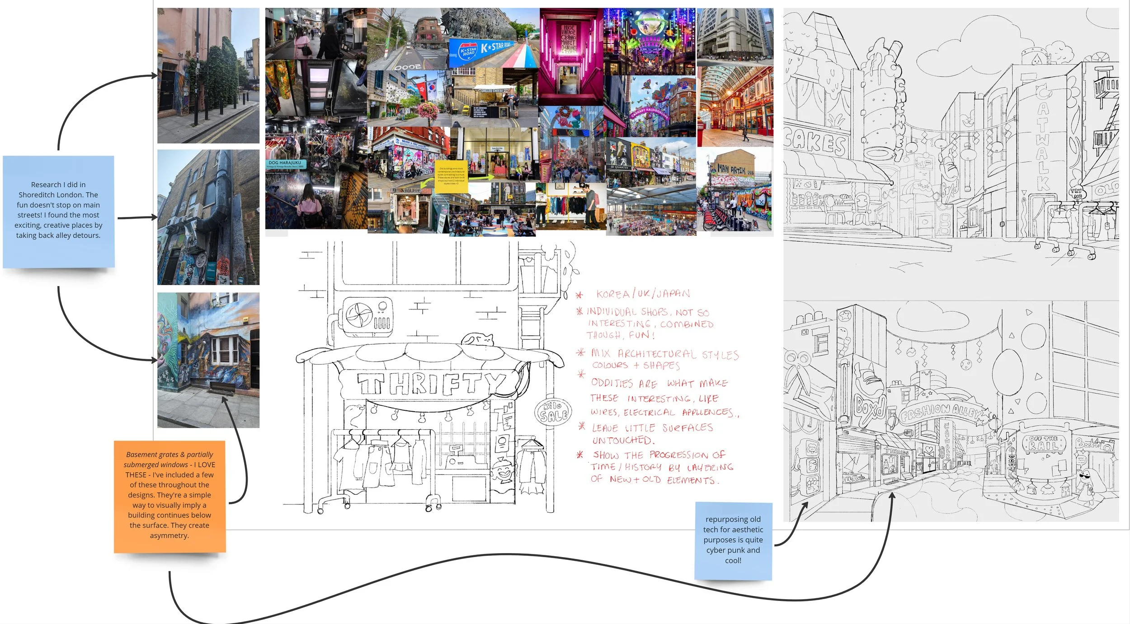1130x624 pixels.
Task: Select the orange basement grates sticky note
Action: pyautogui.click(x=169, y=496)
